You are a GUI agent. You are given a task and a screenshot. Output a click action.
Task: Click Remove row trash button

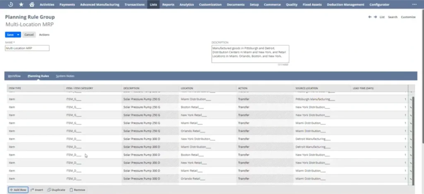coord(77,190)
